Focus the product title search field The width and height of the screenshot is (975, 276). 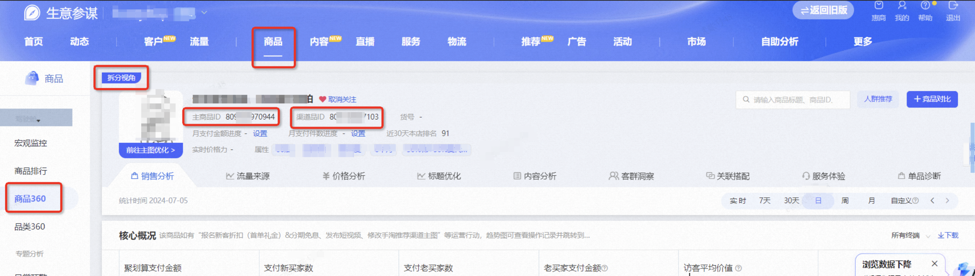coord(793,99)
